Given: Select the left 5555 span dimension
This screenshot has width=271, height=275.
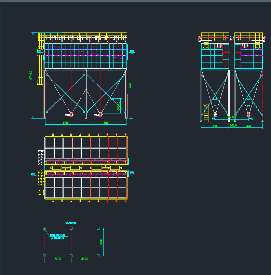Looking at the screenshot, I should [x=66, y=122].
